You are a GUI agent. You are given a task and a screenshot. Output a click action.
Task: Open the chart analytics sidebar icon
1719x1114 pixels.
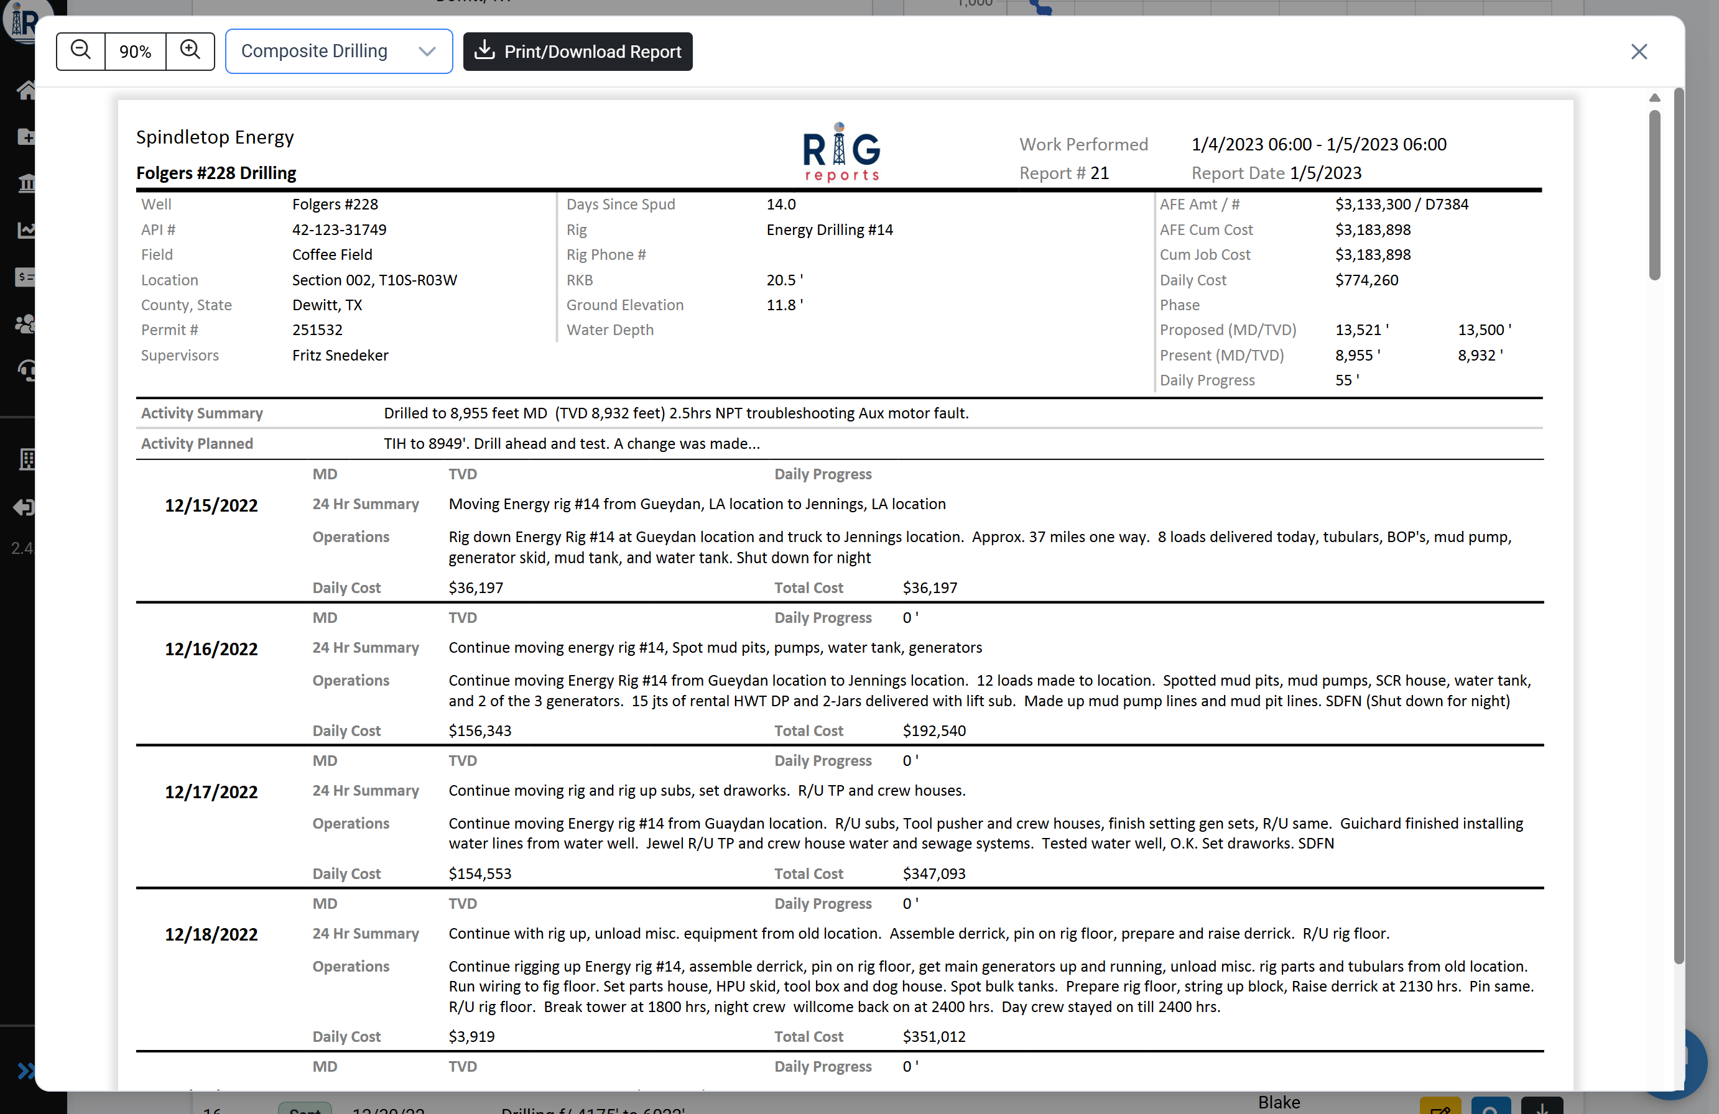click(x=26, y=230)
